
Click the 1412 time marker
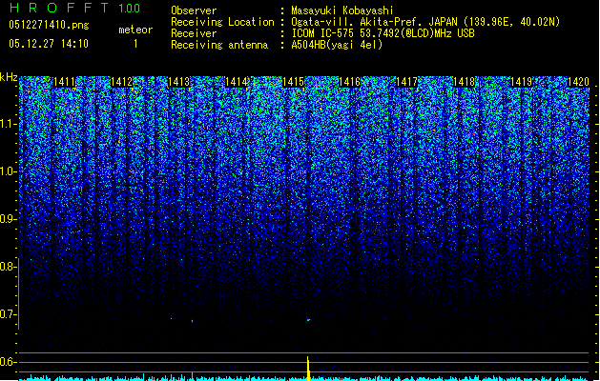[x=121, y=82]
